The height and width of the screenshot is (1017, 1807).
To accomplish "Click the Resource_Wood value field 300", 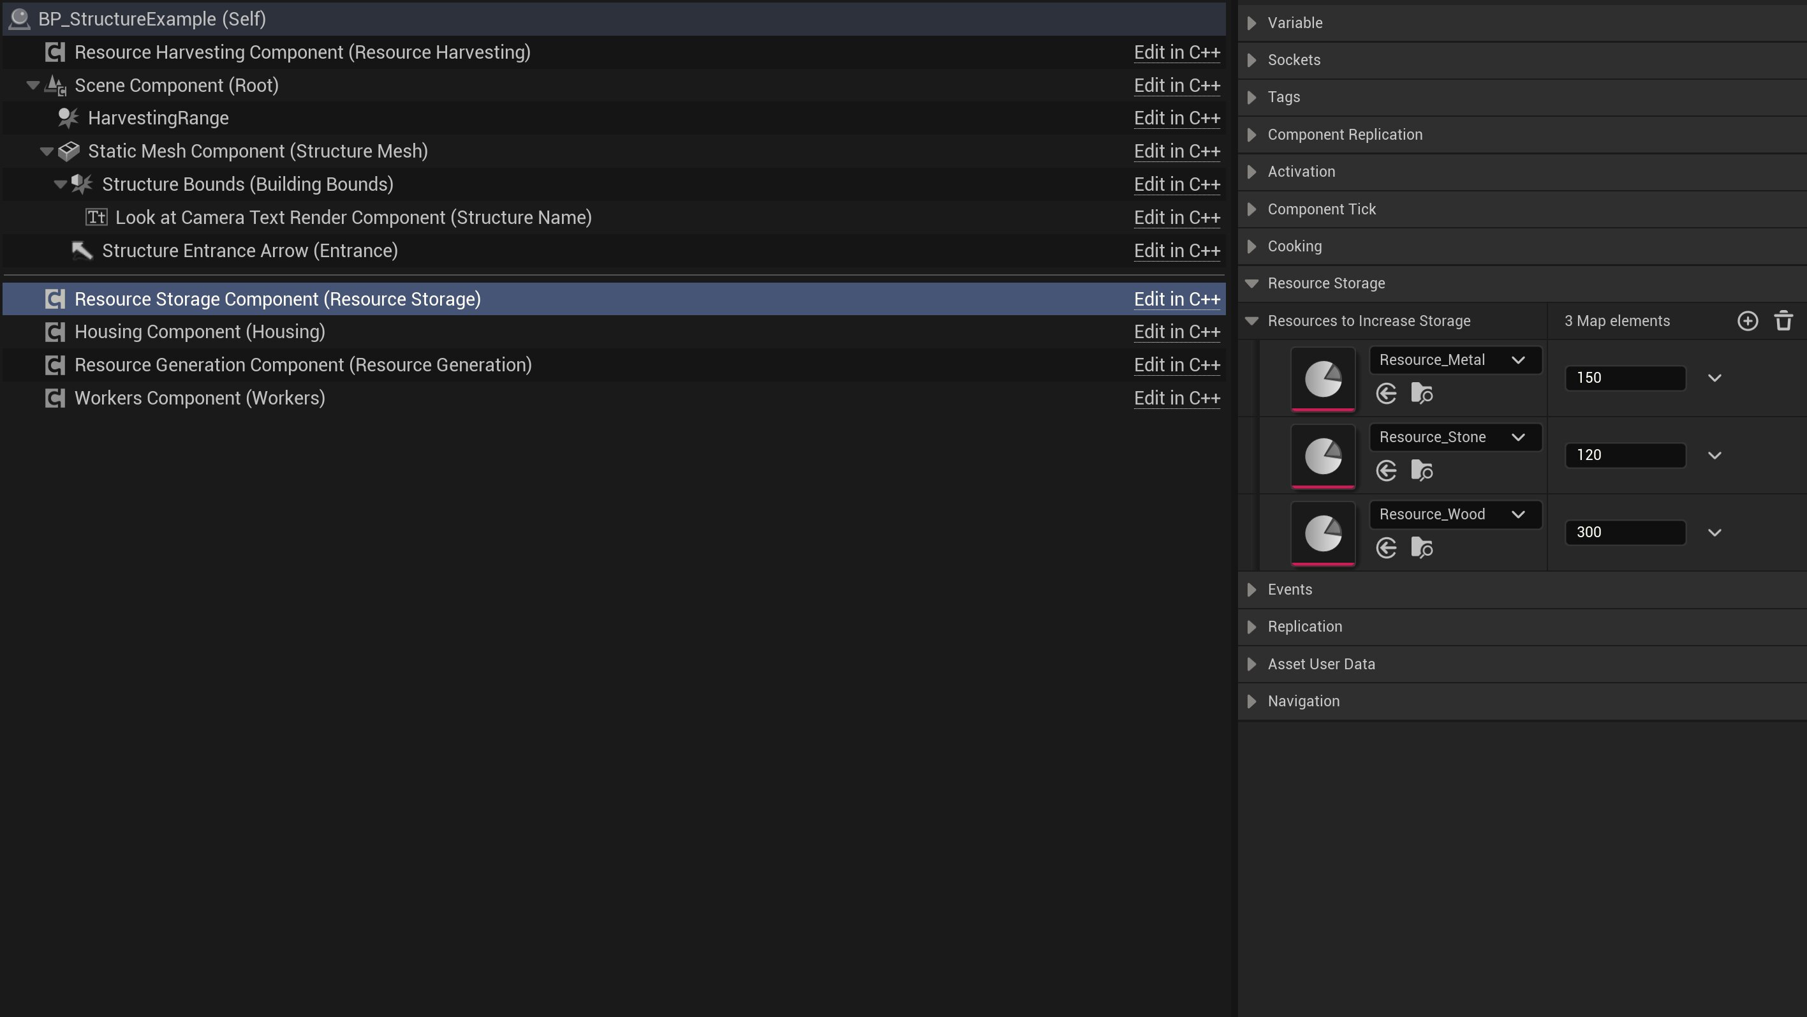I will 1624,532.
